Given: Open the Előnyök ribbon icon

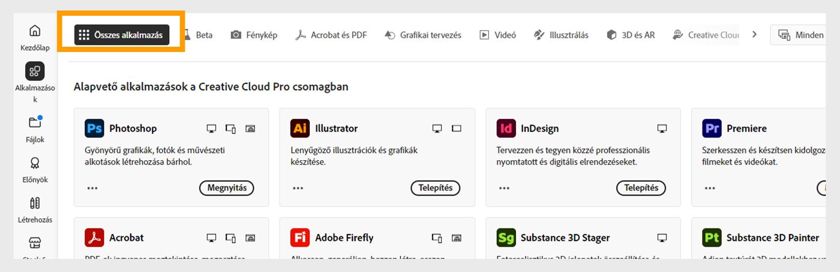Looking at the screenshot, I should point(35,163).
